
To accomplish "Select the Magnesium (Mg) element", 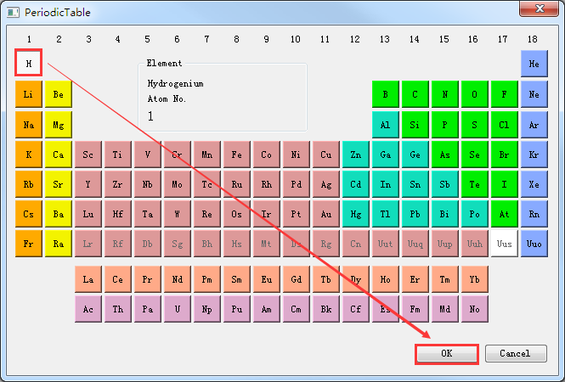I will [x=59, y=125].
